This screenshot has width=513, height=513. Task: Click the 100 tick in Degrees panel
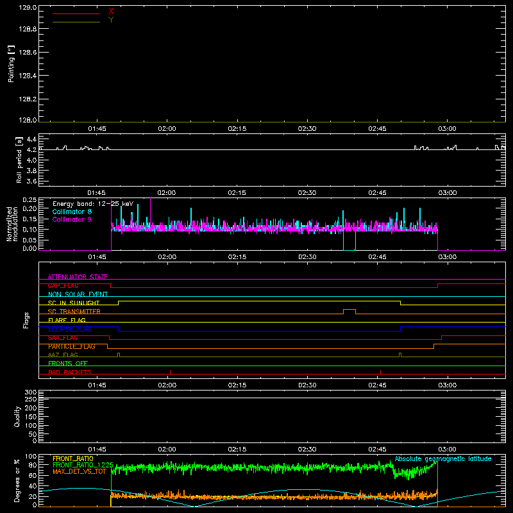[x=31, y=457]
